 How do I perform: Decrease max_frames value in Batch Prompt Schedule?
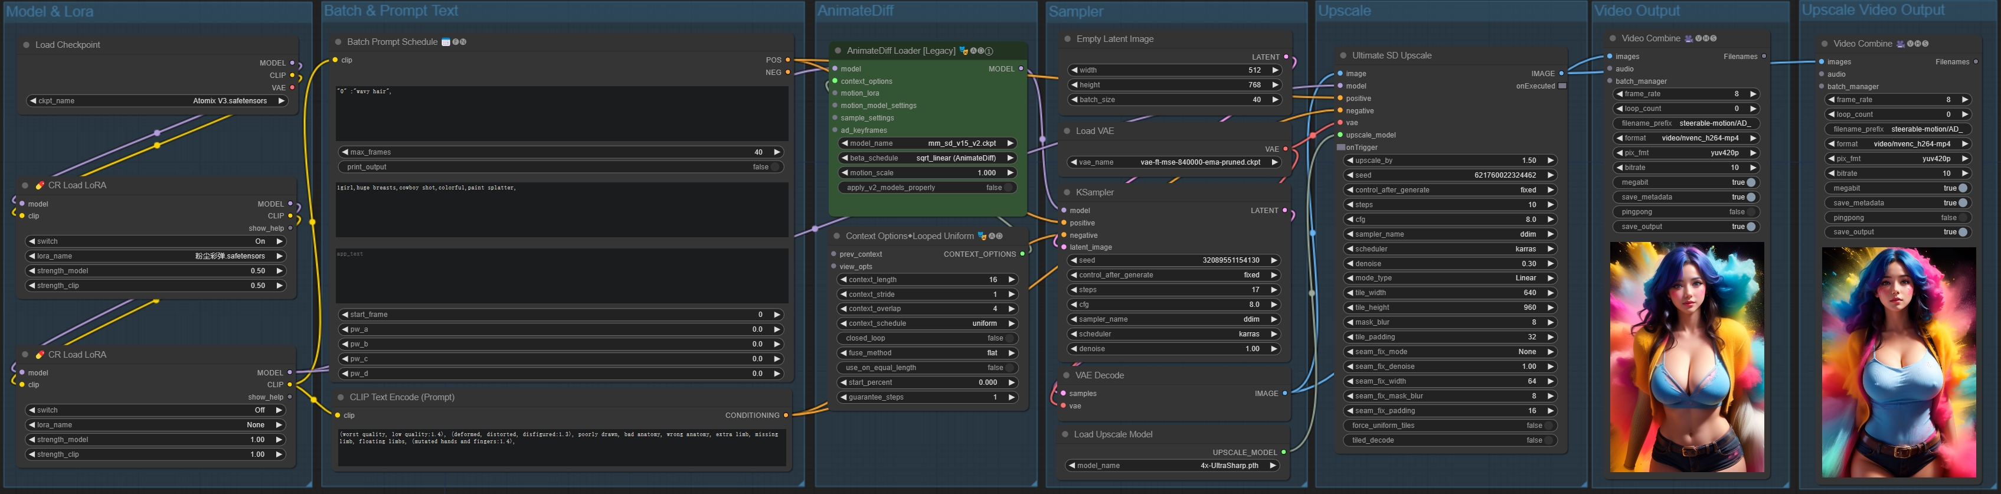344,152
